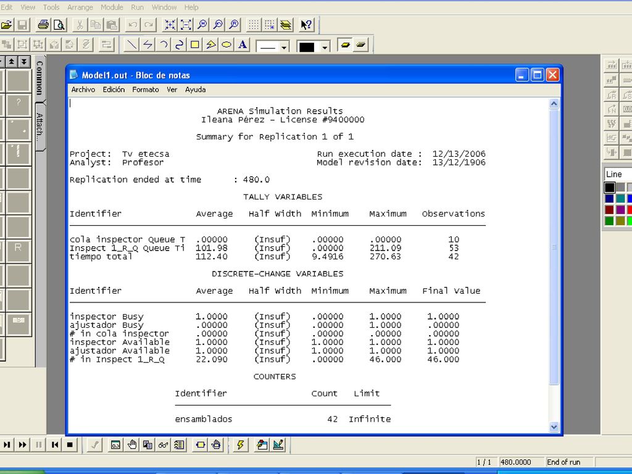Select the Bezier curve drawing tool
Viewport: 632px width, 474px height.
179,44
